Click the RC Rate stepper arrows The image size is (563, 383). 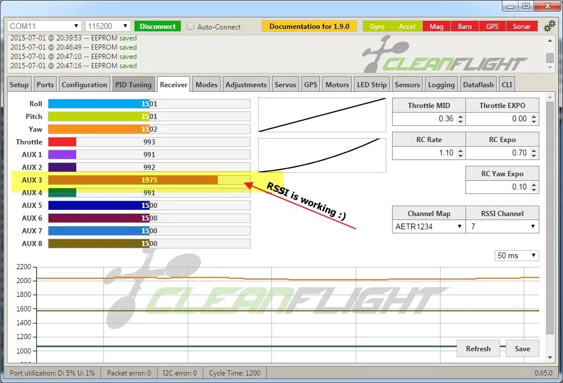[461, 153]
